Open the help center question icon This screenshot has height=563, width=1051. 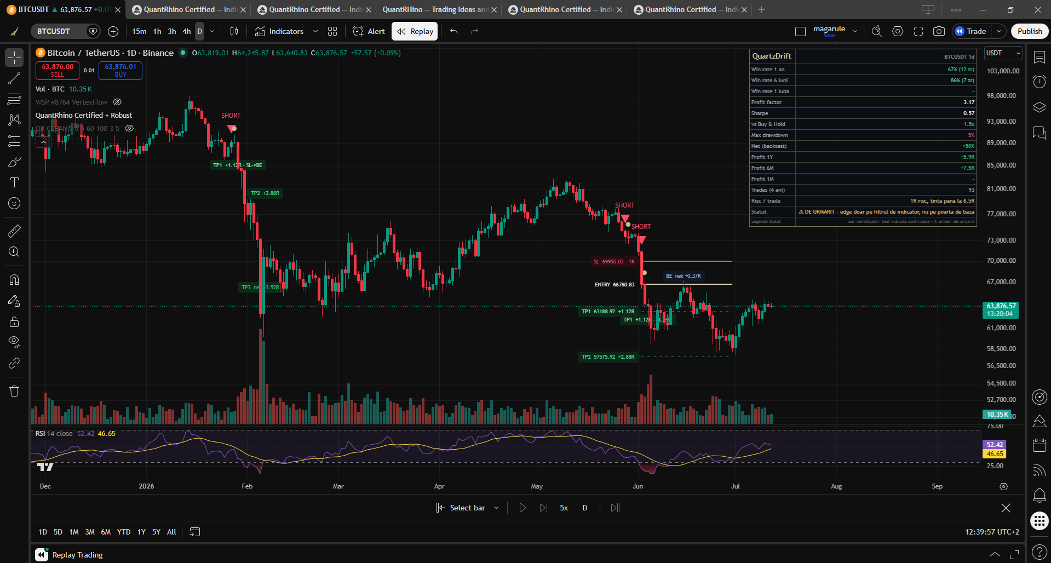coord(1039,552)
